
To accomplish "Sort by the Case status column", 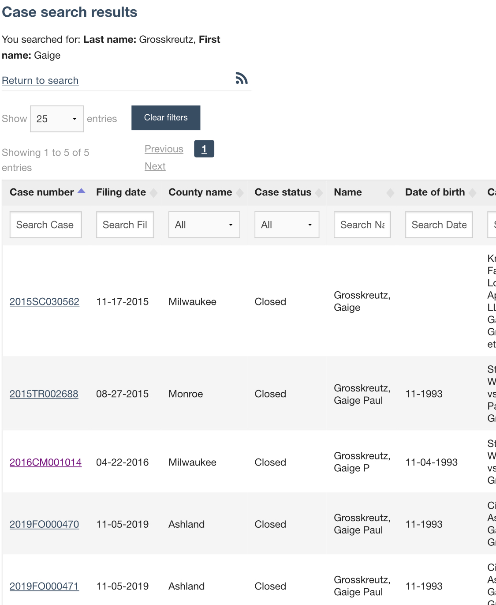I will coord(319,192).
